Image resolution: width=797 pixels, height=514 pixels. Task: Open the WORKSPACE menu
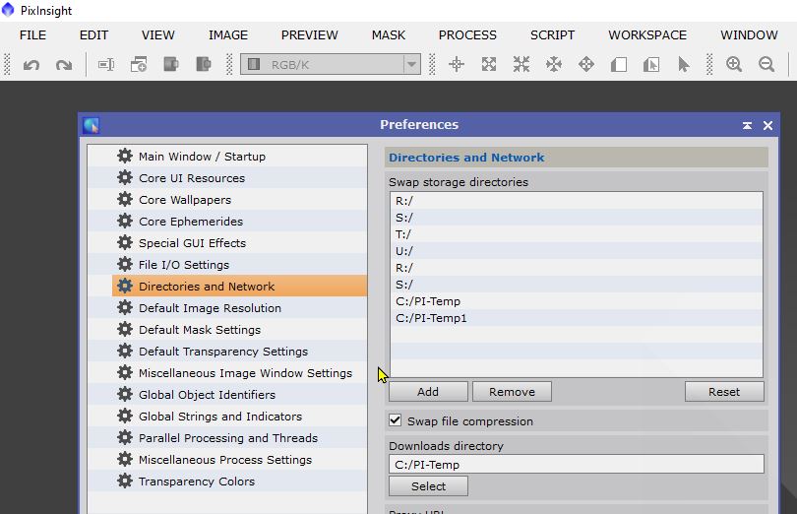[647, 35]
